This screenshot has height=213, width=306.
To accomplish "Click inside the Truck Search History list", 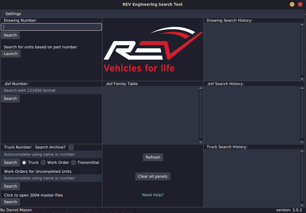I will (252, 178).
